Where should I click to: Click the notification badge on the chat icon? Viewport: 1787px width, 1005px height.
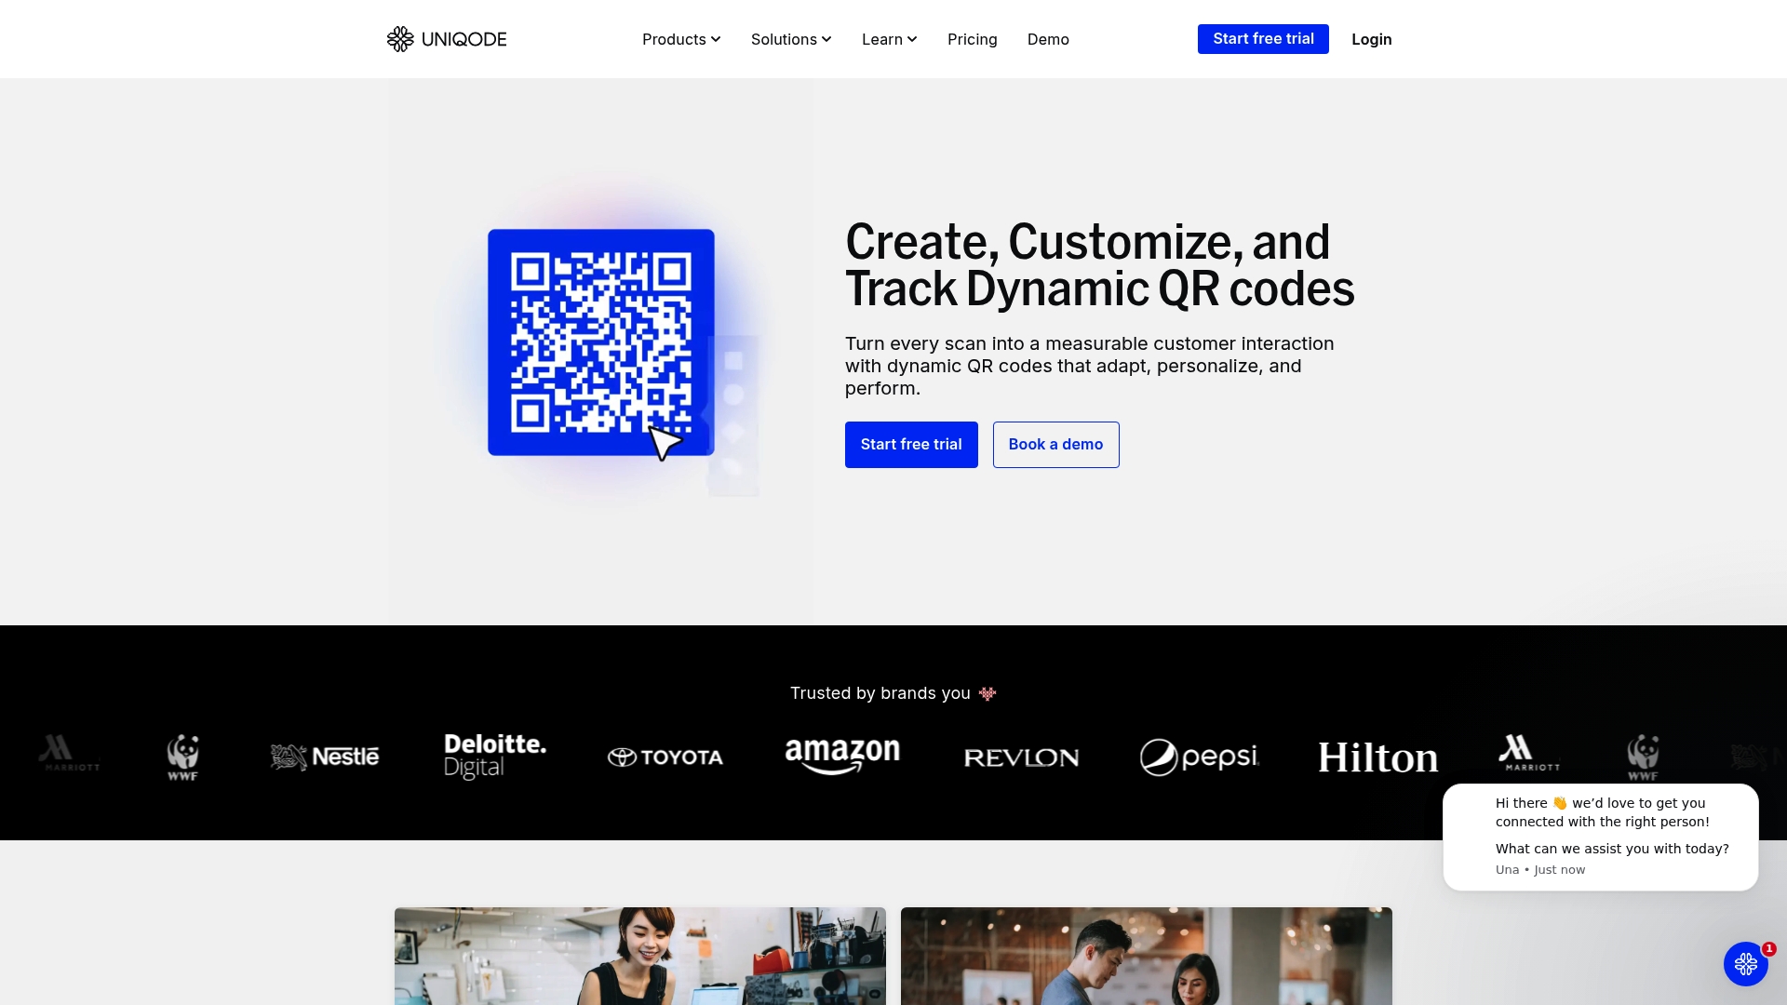click(1769, 949)
